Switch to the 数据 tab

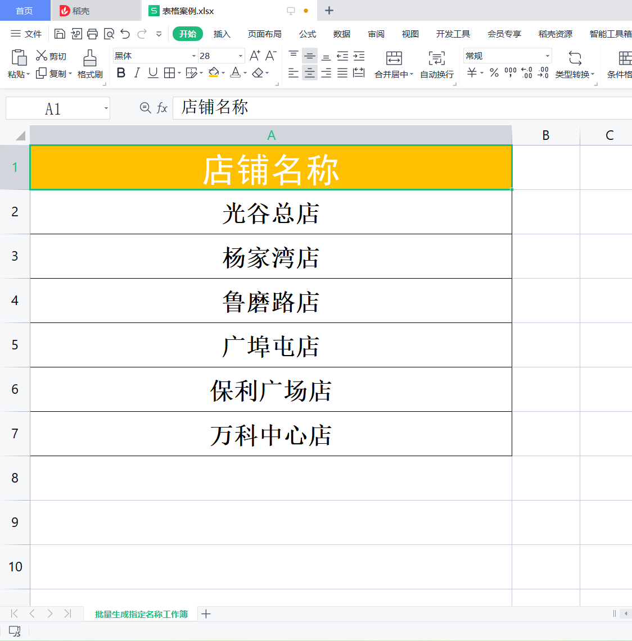tap(342, 34)
